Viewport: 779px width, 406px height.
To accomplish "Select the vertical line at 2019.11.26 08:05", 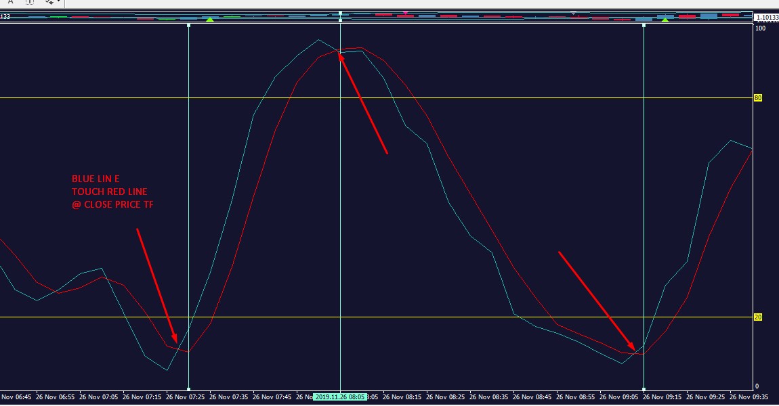I will 340,208.
